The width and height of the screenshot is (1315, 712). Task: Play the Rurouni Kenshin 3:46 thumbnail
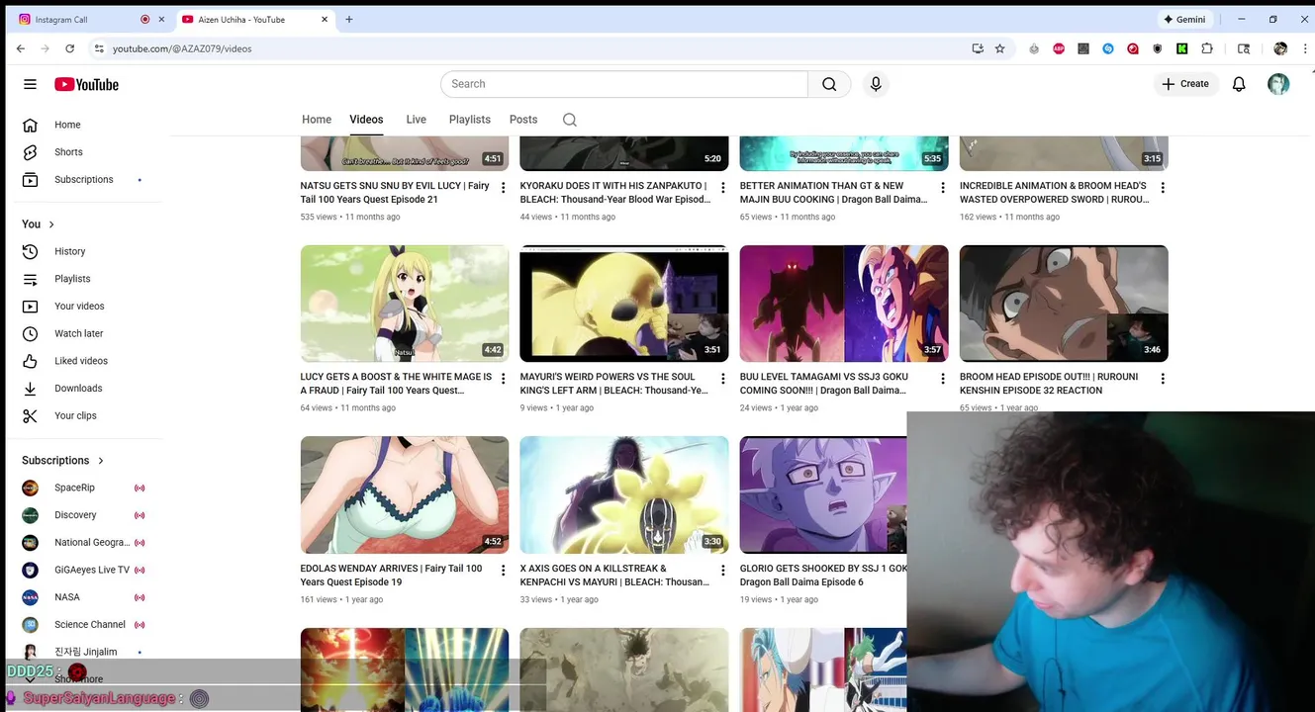tap(1064, 304)
